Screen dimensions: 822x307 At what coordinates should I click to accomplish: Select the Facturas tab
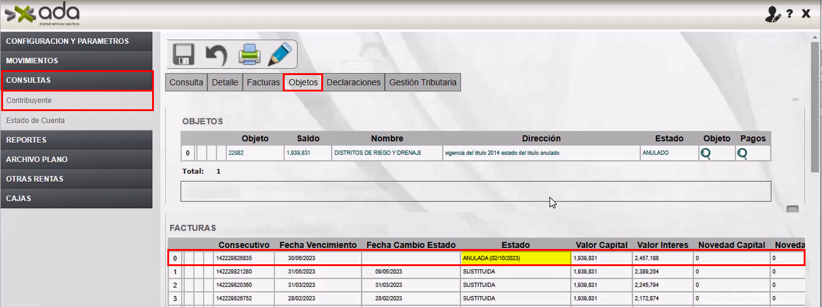263,82
